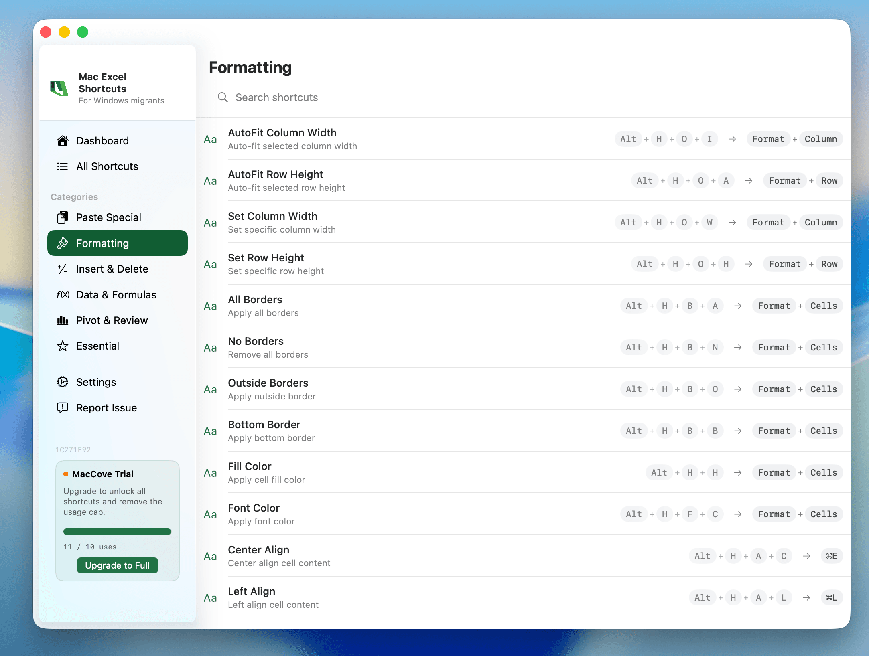869x656 pixels.
Task: Click the Aa icon beside Fill Color
Action: click(210, 473)
